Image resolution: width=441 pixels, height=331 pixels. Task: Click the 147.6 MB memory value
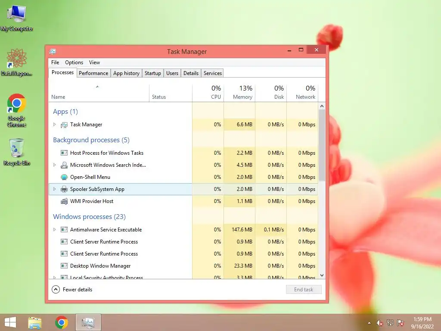(242, 230)
